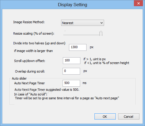The height and width of the screenshot is (126, 145).
Task: Click the 'In case of "Auto scroll":' text
Action: coord(31,94)
